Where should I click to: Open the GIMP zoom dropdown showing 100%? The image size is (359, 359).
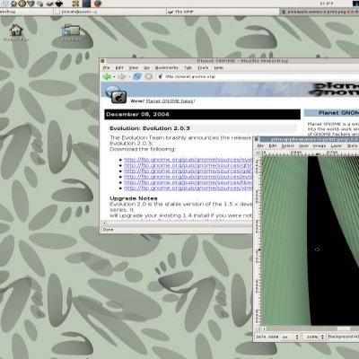point(314,337)
